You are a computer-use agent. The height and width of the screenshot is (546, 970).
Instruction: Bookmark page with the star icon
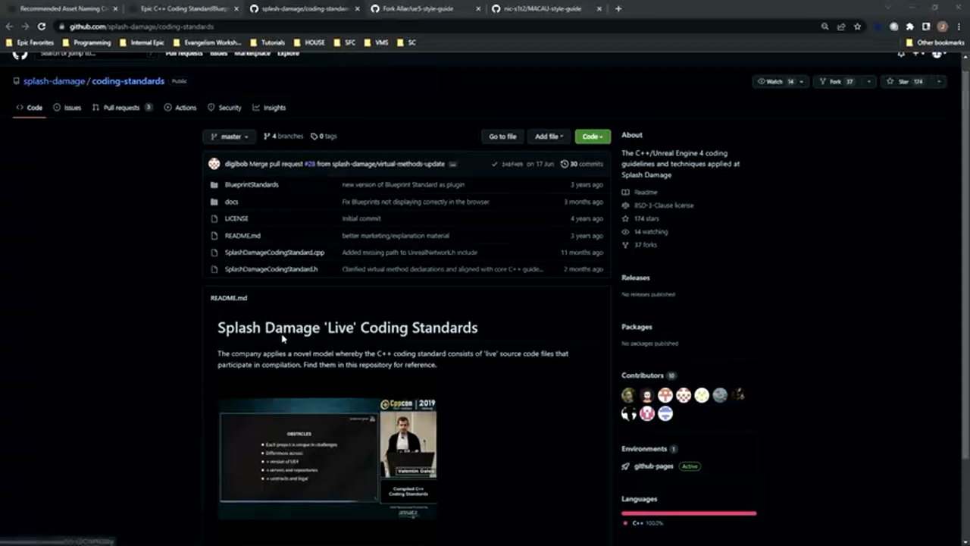[857, 27]
